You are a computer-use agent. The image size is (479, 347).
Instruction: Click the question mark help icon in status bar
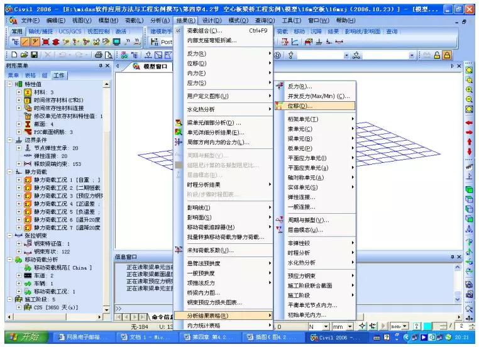pyautogui.click(x=416, y=326)
